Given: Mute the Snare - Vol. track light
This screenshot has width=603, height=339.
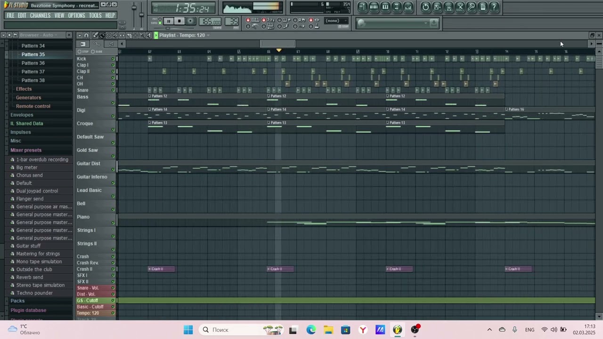Looking at the screenshot, I should (x=113, y=288).
